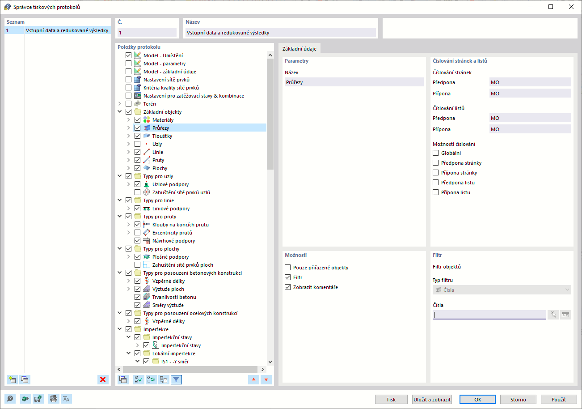Collapse the Imperfekce folder
The width and height of the screenshot is (582, 409).
tap(120, 329)
